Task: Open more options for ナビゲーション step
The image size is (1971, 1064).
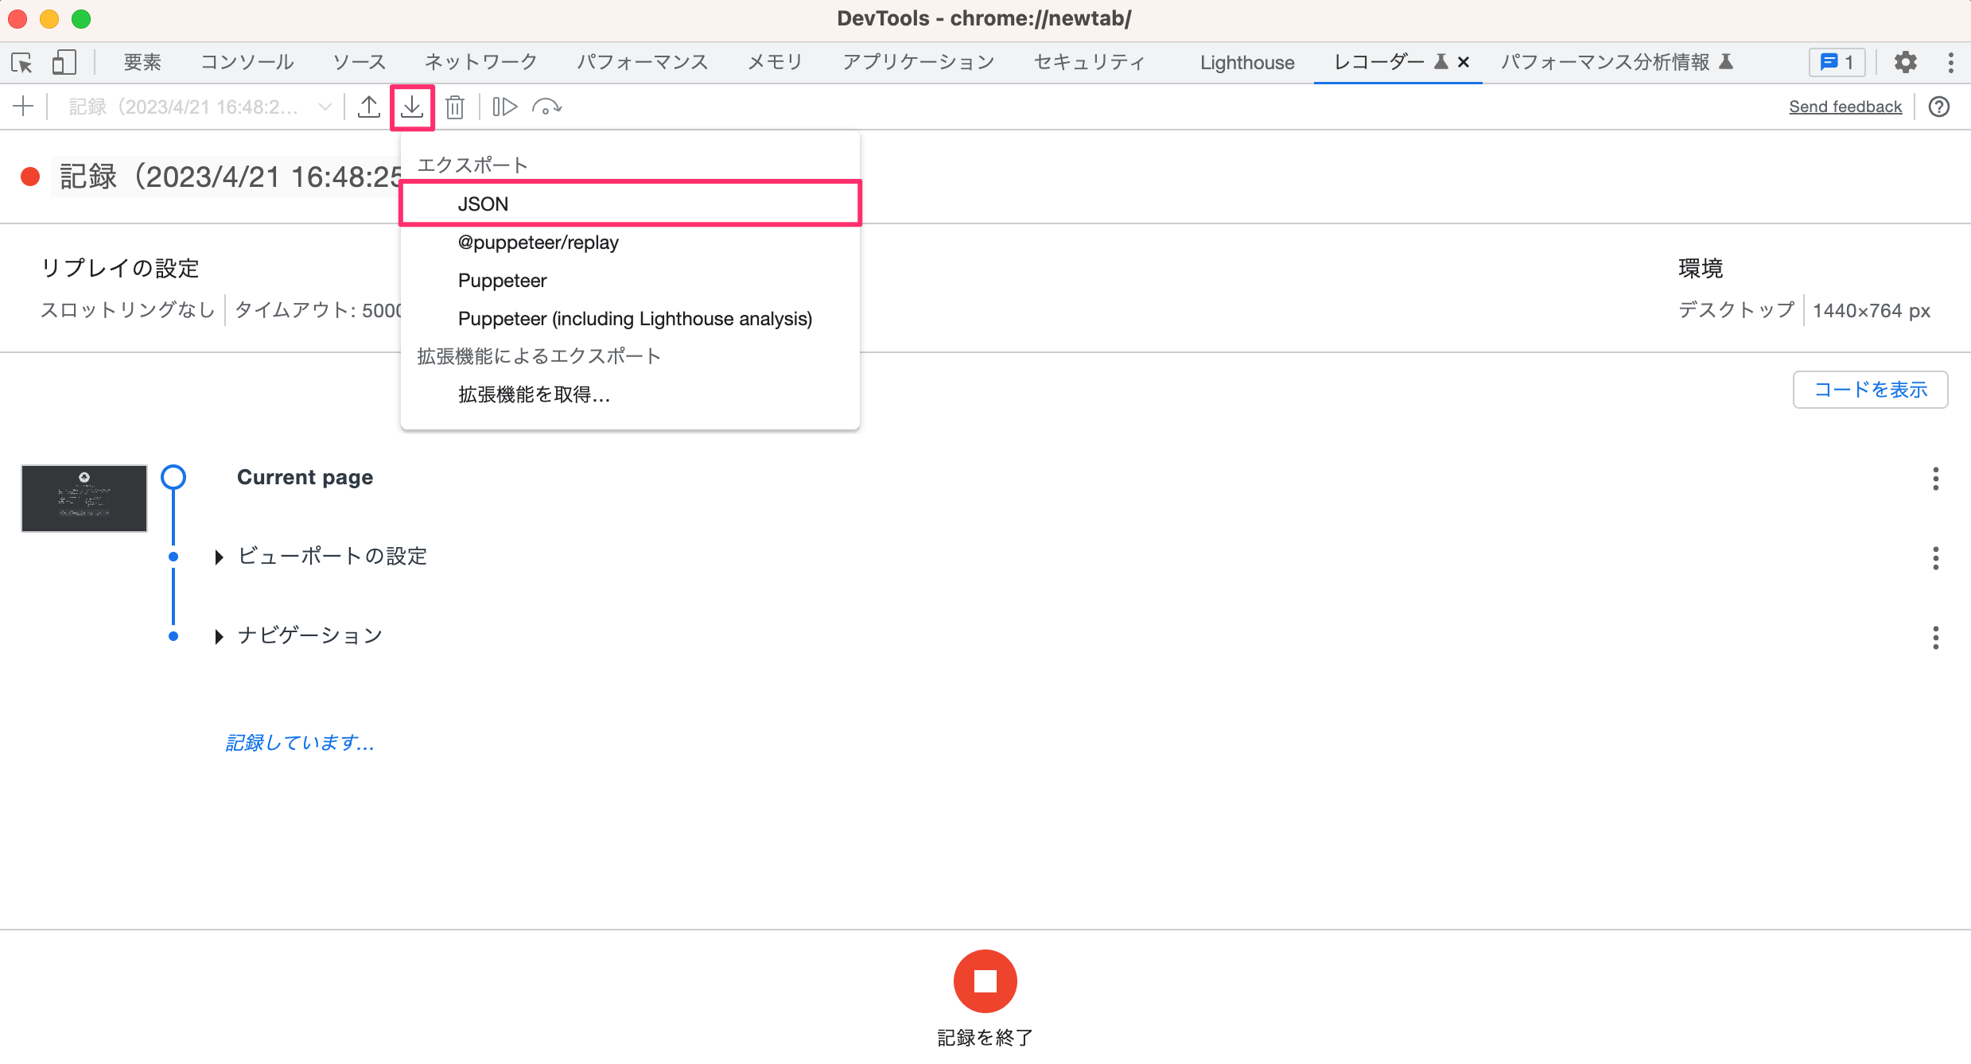Action: (x=1935, y=638)
